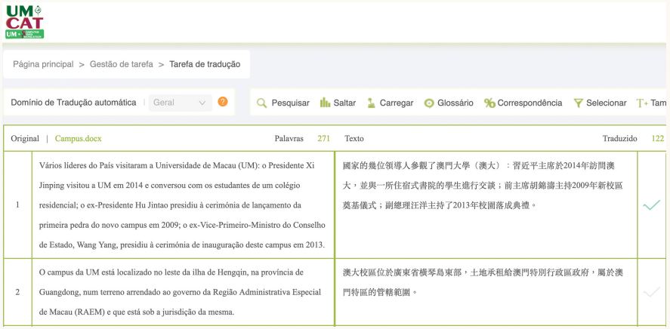Select the Portuguese source text of segment 1

[181, 204]
